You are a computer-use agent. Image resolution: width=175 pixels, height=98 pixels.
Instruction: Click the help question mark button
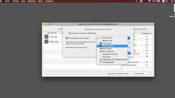(x=151, y=73)
